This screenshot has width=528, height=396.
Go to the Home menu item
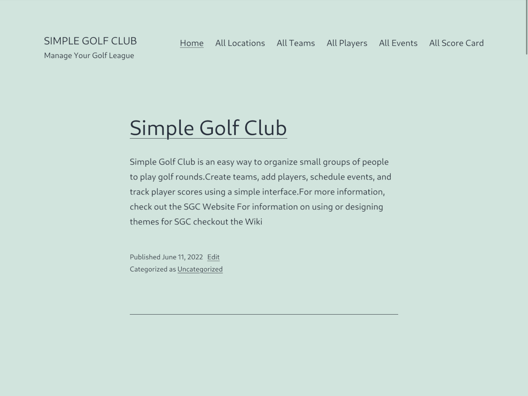coord(191,43)
